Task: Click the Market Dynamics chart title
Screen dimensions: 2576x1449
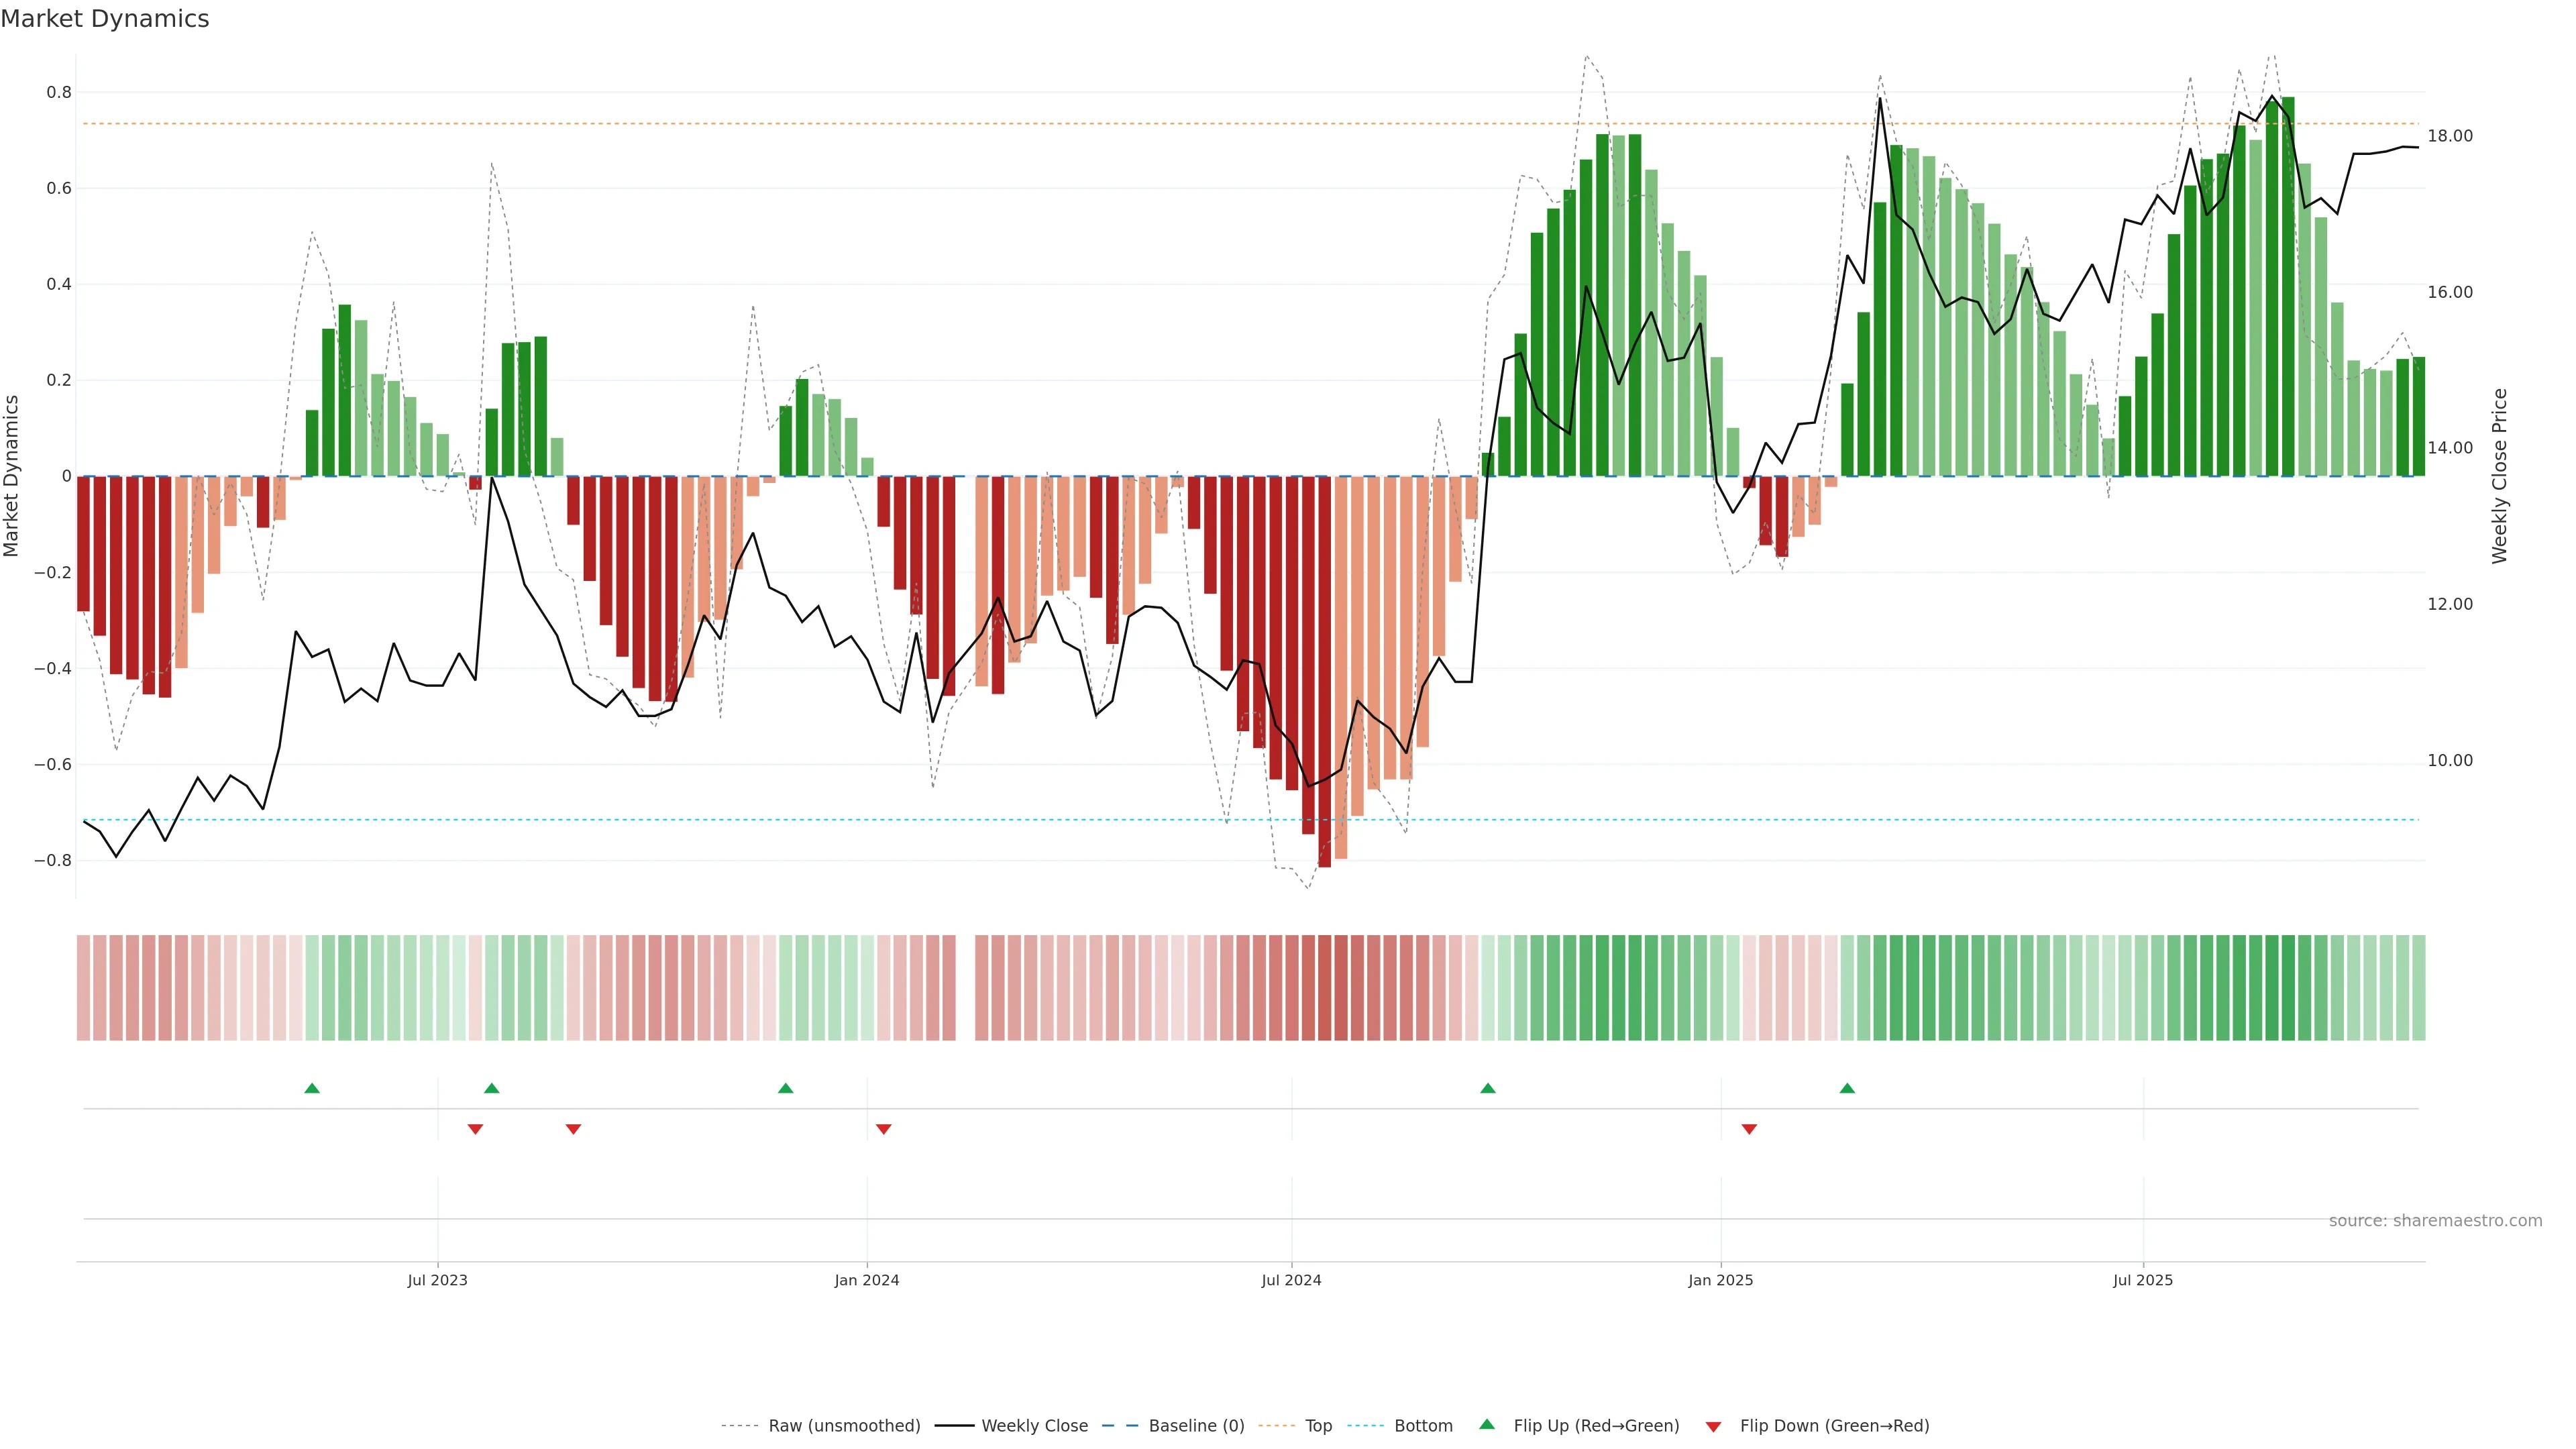Action: (x=105, y=19)
